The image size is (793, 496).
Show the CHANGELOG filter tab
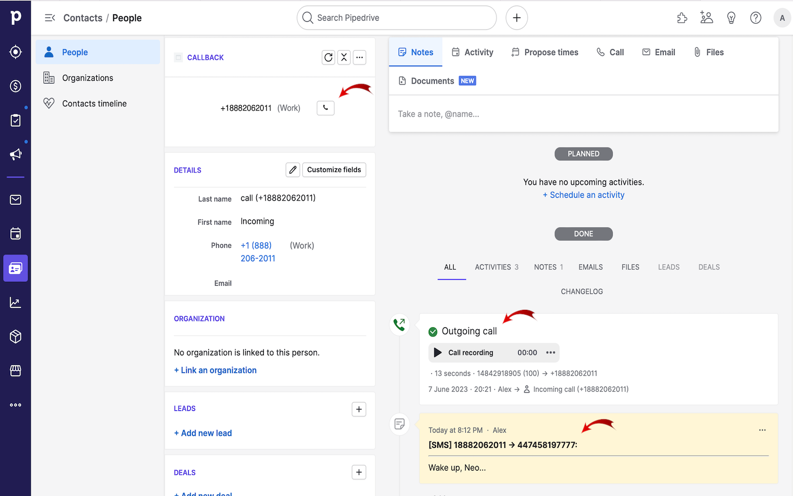click(582, 291)
